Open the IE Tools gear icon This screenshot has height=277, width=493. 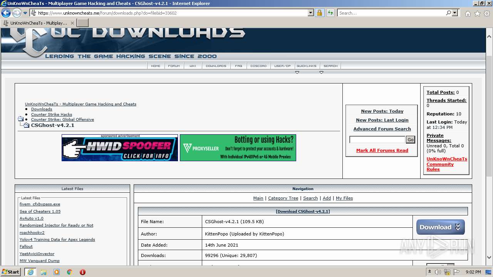pos(486,13)
